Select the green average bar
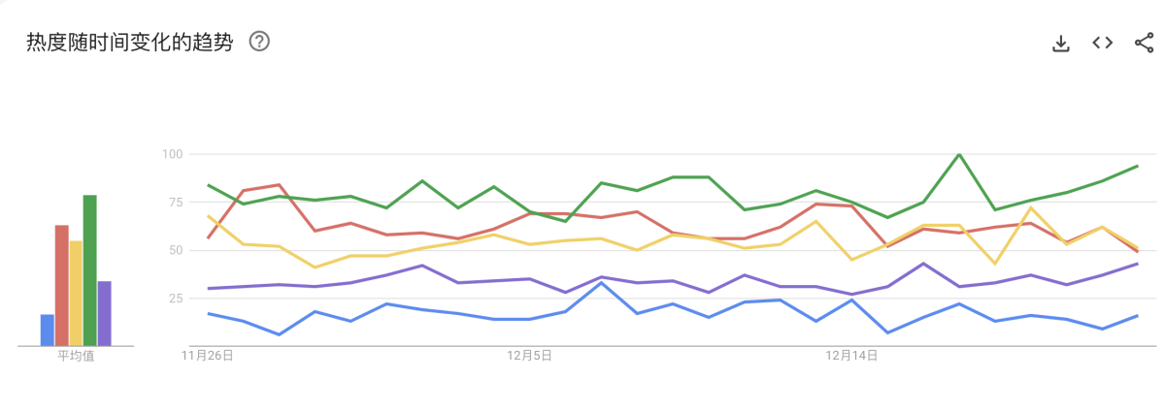 90,270
